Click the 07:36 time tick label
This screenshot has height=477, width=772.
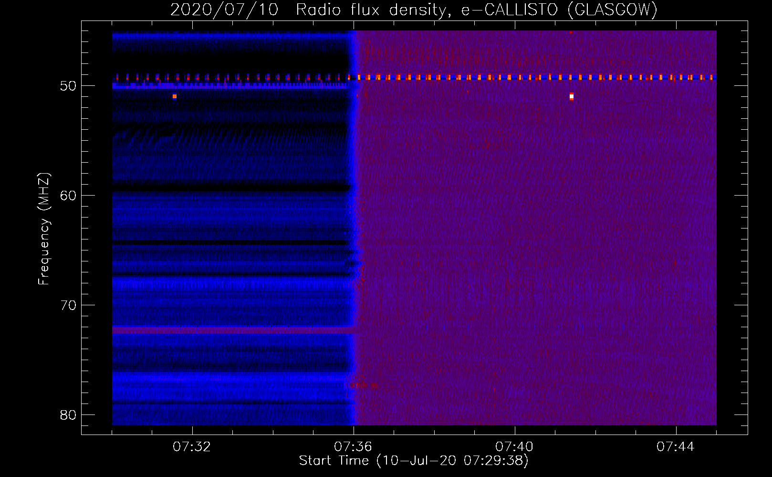pos(353,447)
